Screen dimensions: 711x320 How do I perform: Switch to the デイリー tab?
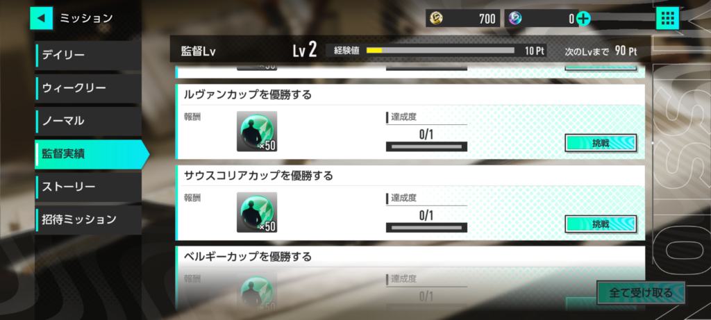(x=88, y=56)
